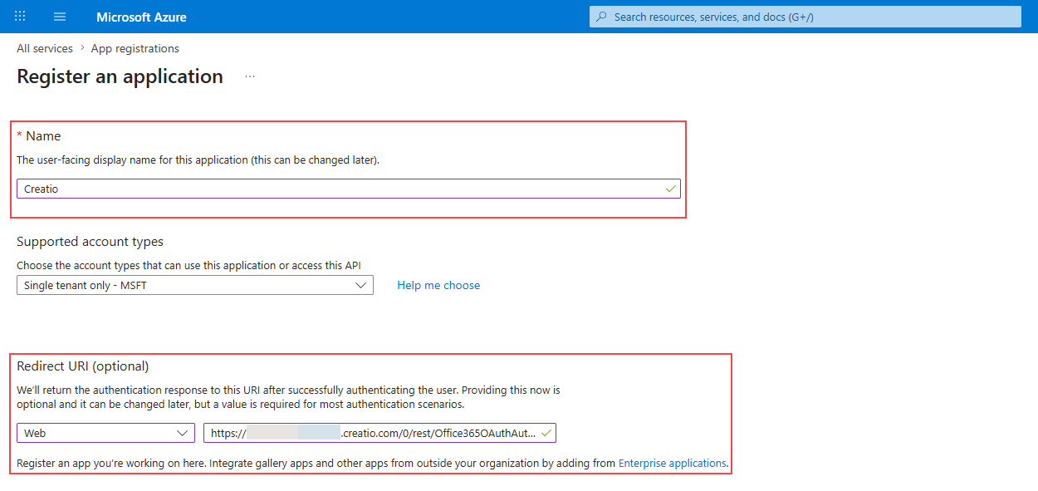The width and height of the screenshot is (1038, 491).
Task: Click the Redirect URI input field
Action: click(379, 433)
